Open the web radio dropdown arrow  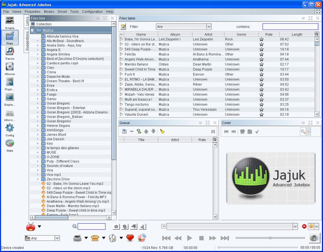[x=39, y=226]
